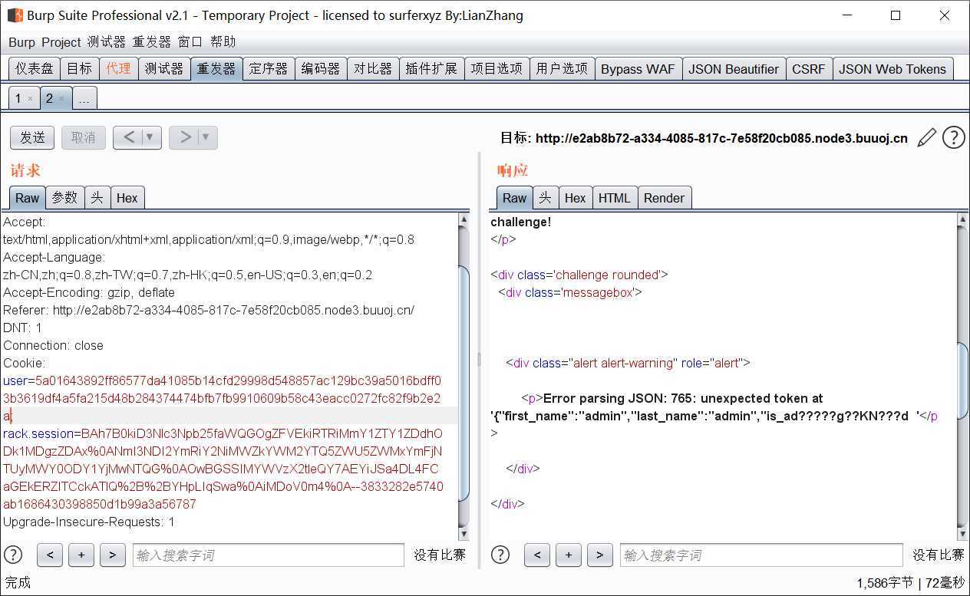Go to previous request search match

tap(50, 555)
